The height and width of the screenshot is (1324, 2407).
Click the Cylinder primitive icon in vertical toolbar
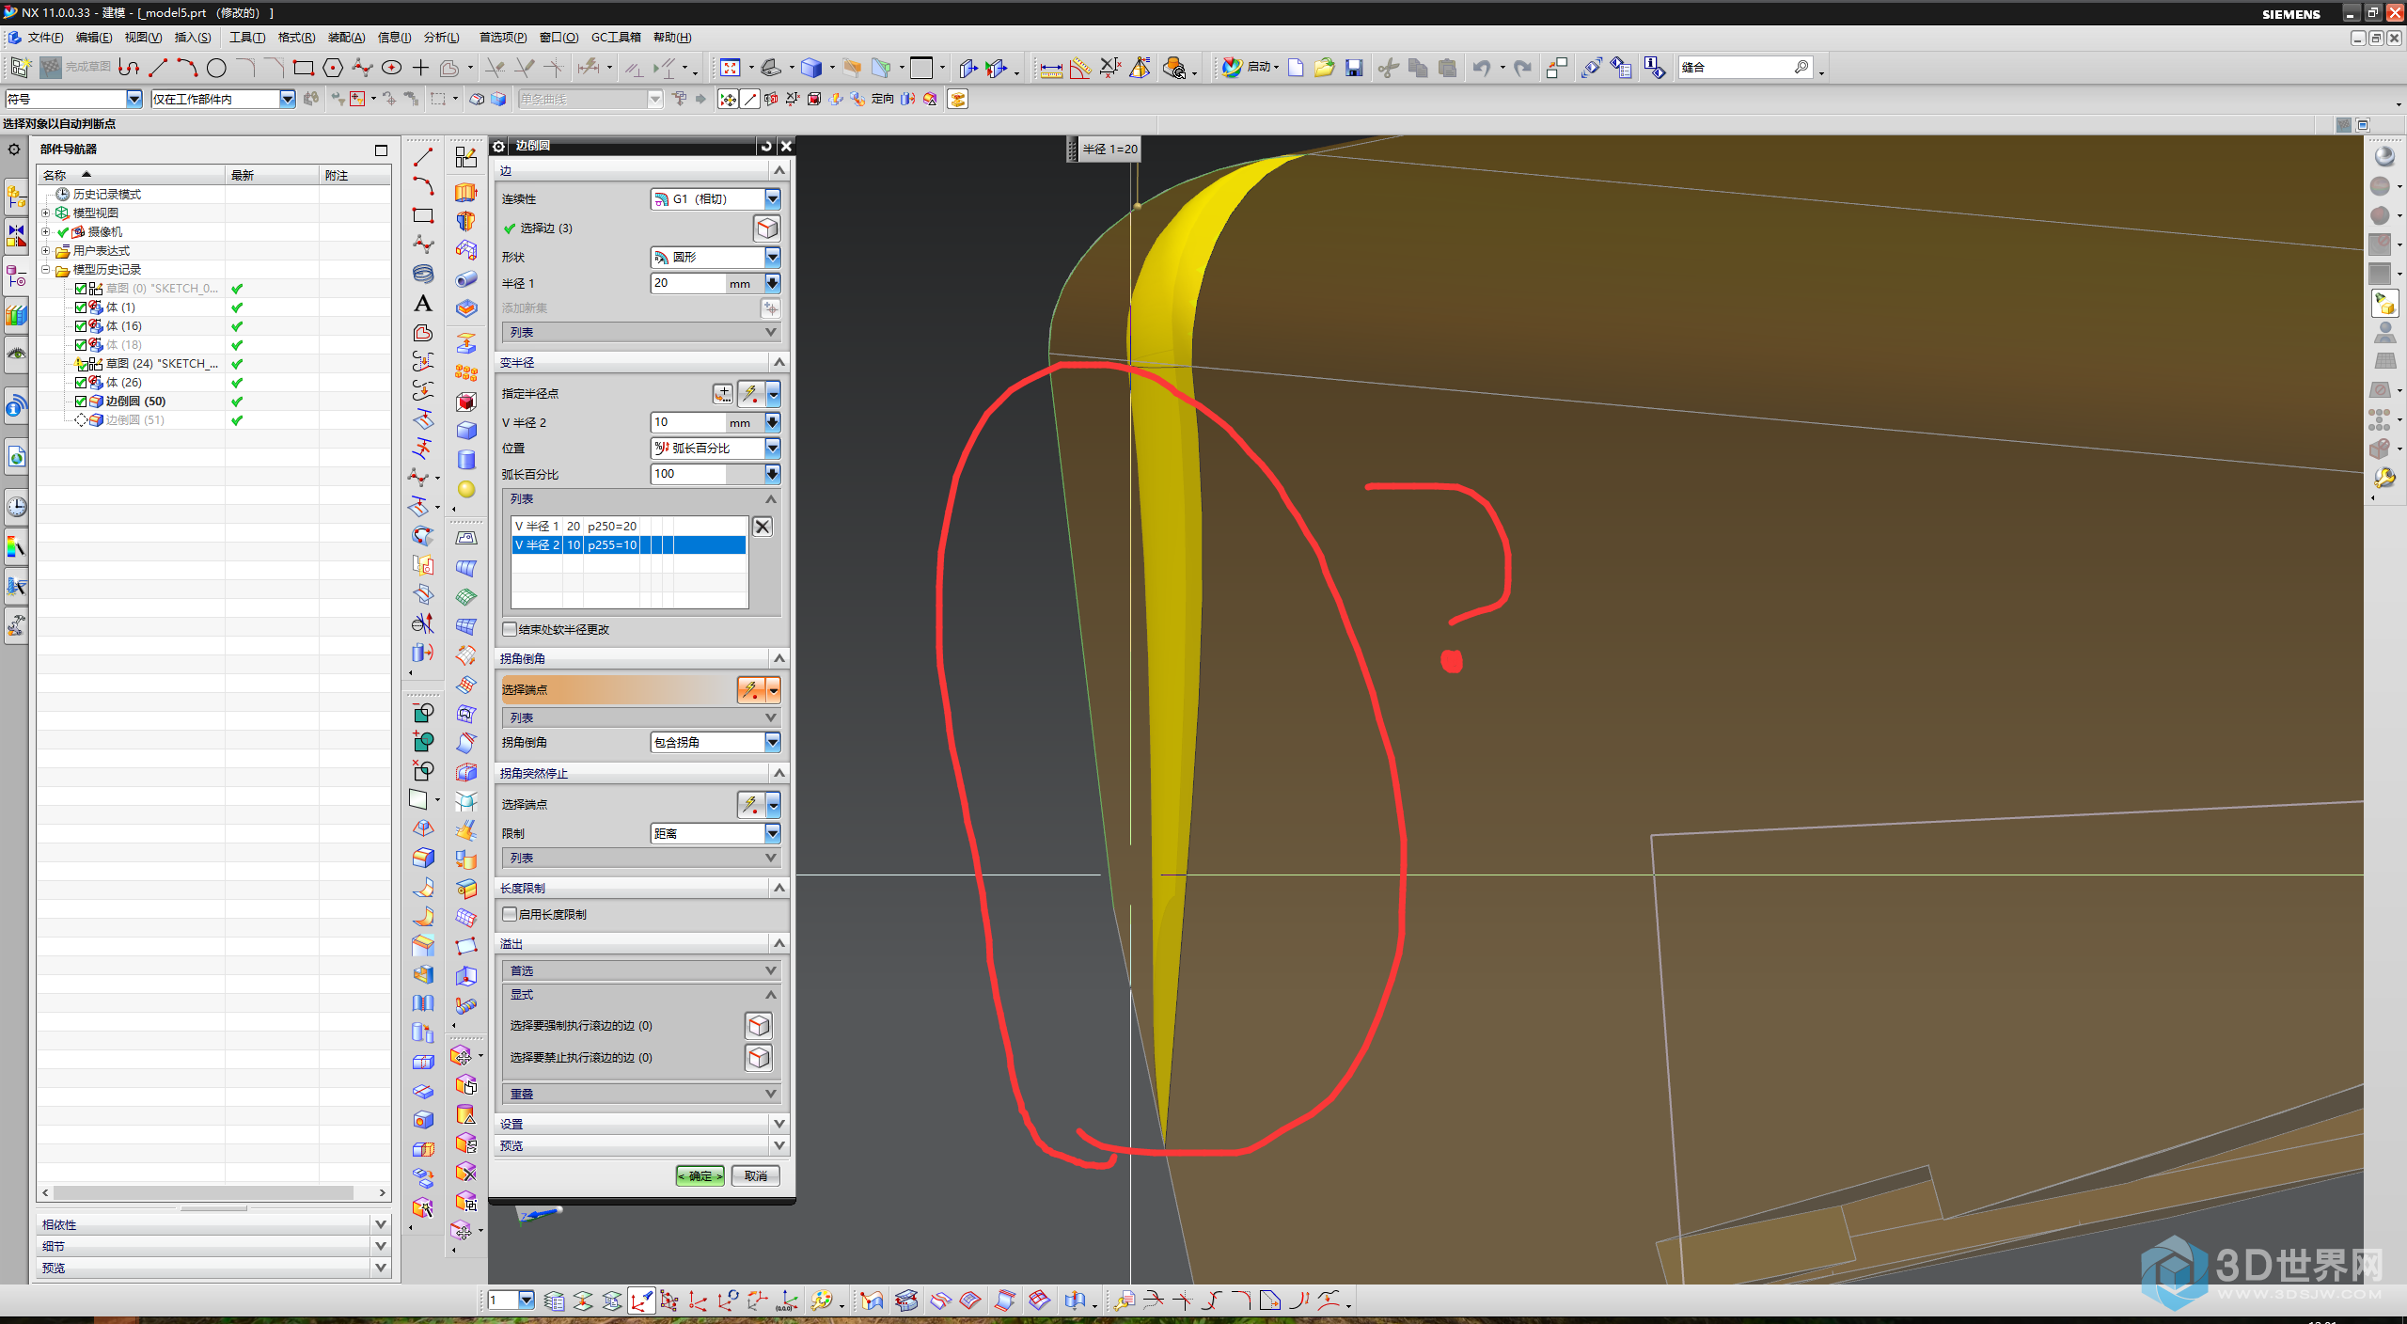coord(466,460)
